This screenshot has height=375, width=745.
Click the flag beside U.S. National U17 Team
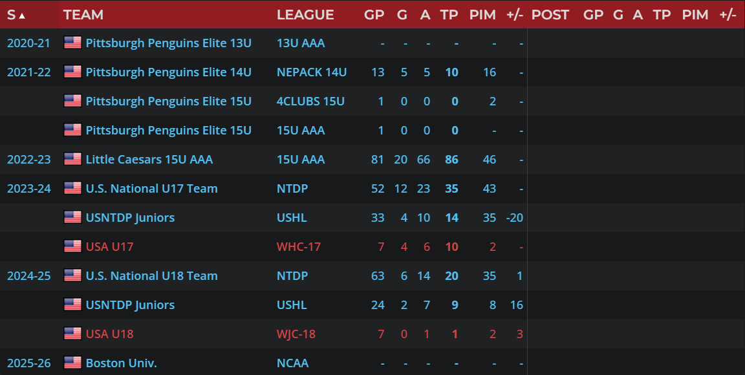(x=72, y=188)
